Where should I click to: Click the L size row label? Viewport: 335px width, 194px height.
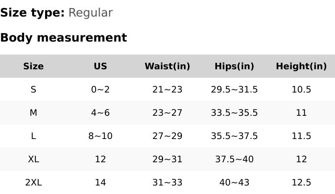(x=33, y=136)
